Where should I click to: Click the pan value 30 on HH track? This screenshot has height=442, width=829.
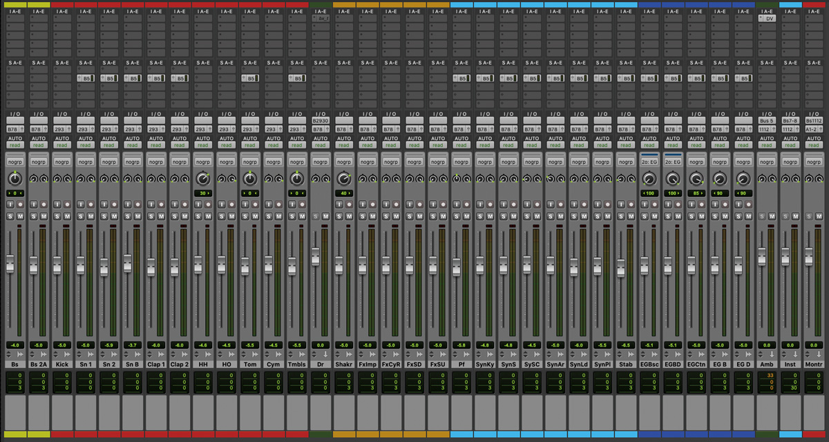point(203,193)
